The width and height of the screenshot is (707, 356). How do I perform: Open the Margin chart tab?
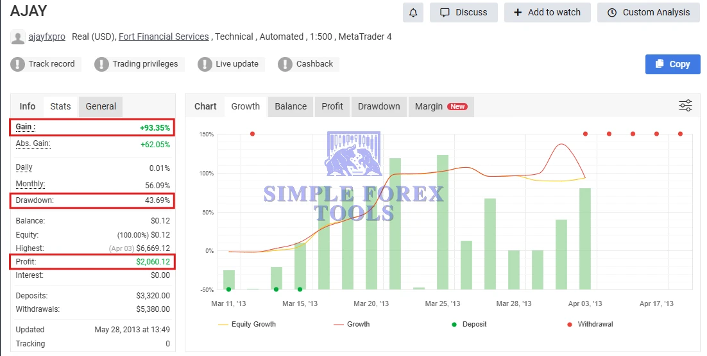point(441,107)
